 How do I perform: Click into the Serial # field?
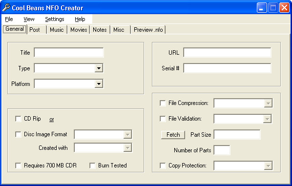tap(227, 68)
